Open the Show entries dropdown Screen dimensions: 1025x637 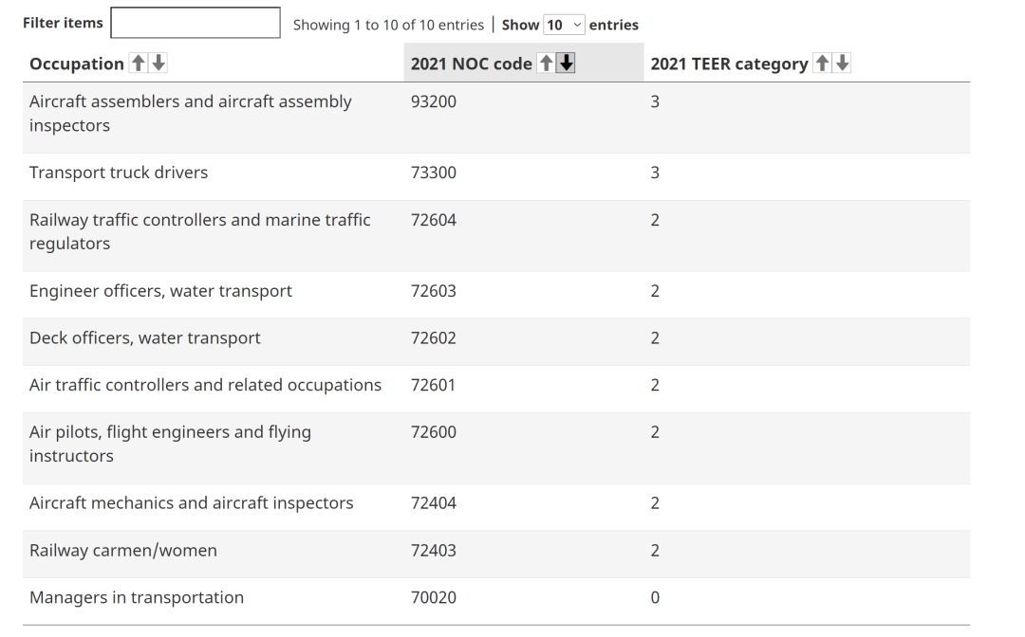click(x=565, y=26)
